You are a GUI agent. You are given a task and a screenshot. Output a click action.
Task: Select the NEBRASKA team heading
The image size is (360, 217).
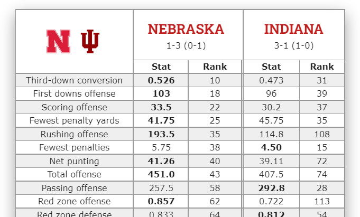[186, 29]
